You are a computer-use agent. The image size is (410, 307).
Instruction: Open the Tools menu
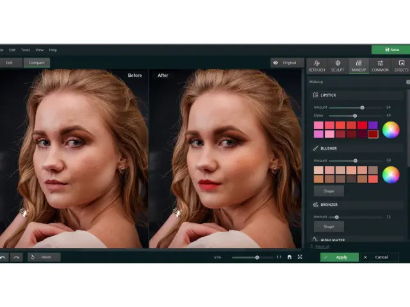26,50
